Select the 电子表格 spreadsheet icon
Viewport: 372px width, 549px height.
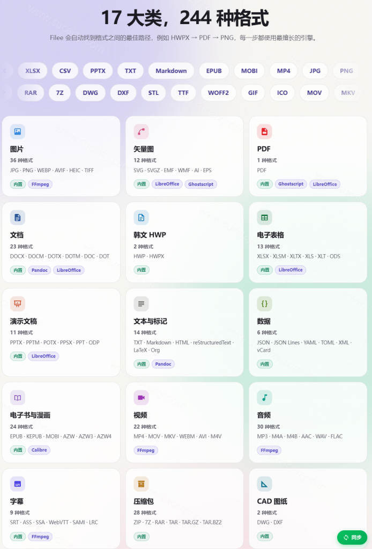click(265, 218)
